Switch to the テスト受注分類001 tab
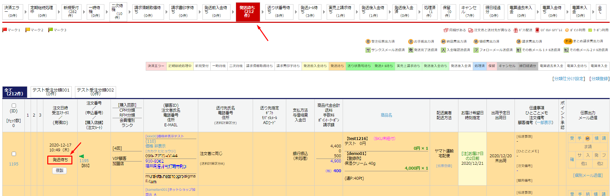The width and height of the screenshot is (611, 196). point(51,92)
